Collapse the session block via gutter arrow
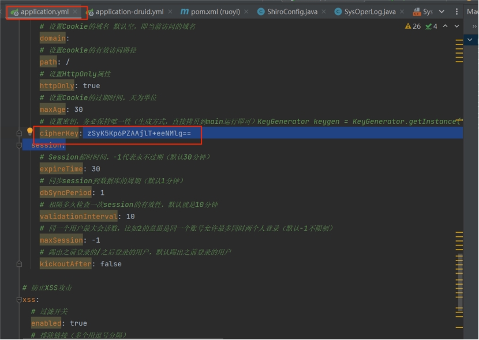This screenshot has width=479, height=340. (18, 145)
